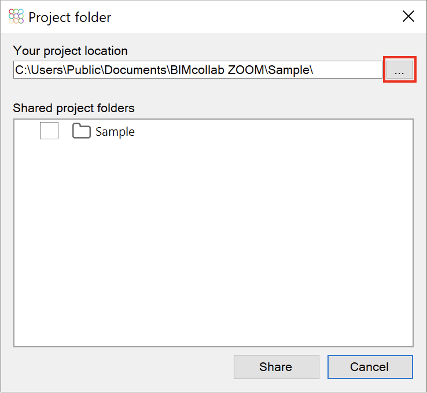
Task: Share the selected project folder
Action: click(x=277, y=367)
